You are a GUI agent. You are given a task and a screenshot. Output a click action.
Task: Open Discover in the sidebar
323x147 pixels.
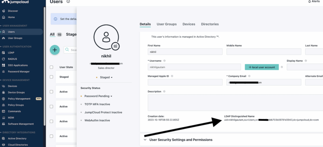[x=13, y=11]
